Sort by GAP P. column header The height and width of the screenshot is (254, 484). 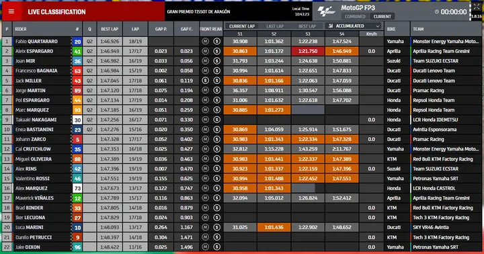[x=161, y=30]
